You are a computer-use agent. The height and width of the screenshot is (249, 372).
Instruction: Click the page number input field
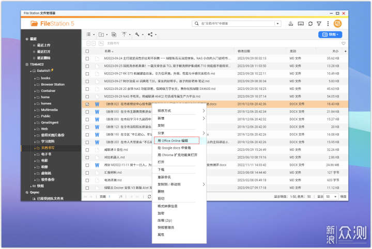(x=113, y=197)
